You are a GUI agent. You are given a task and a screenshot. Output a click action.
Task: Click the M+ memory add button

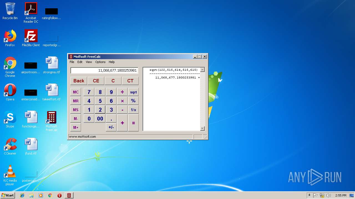pos(76,127)
